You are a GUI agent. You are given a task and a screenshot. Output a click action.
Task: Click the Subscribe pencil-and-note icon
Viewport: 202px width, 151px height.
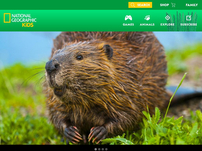(x=189, y=18)
